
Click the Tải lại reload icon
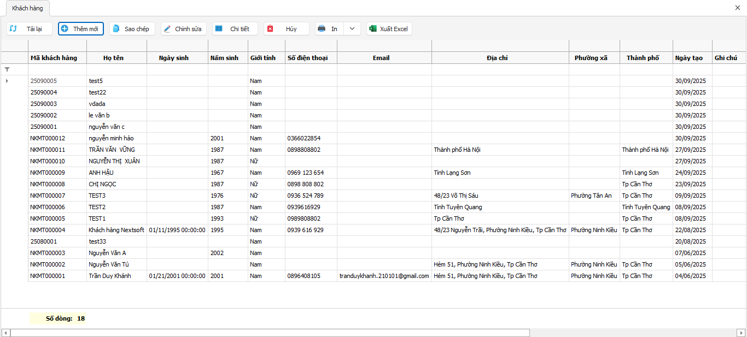point(14,29)
